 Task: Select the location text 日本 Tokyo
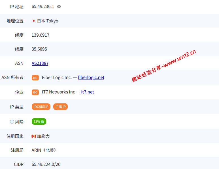(48, 21)
